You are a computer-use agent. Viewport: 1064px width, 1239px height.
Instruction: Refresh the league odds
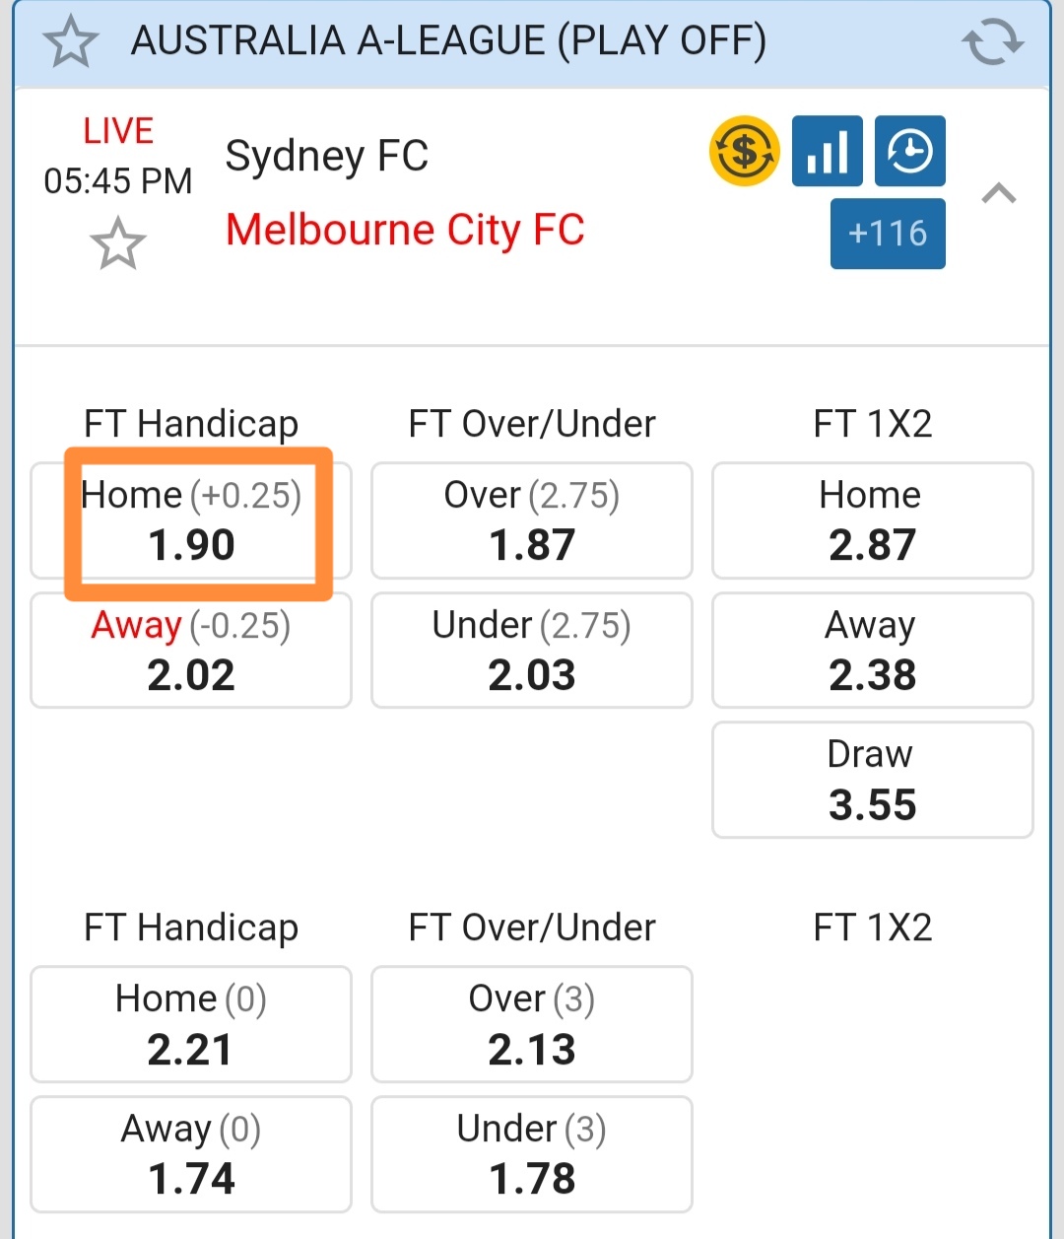992,42
